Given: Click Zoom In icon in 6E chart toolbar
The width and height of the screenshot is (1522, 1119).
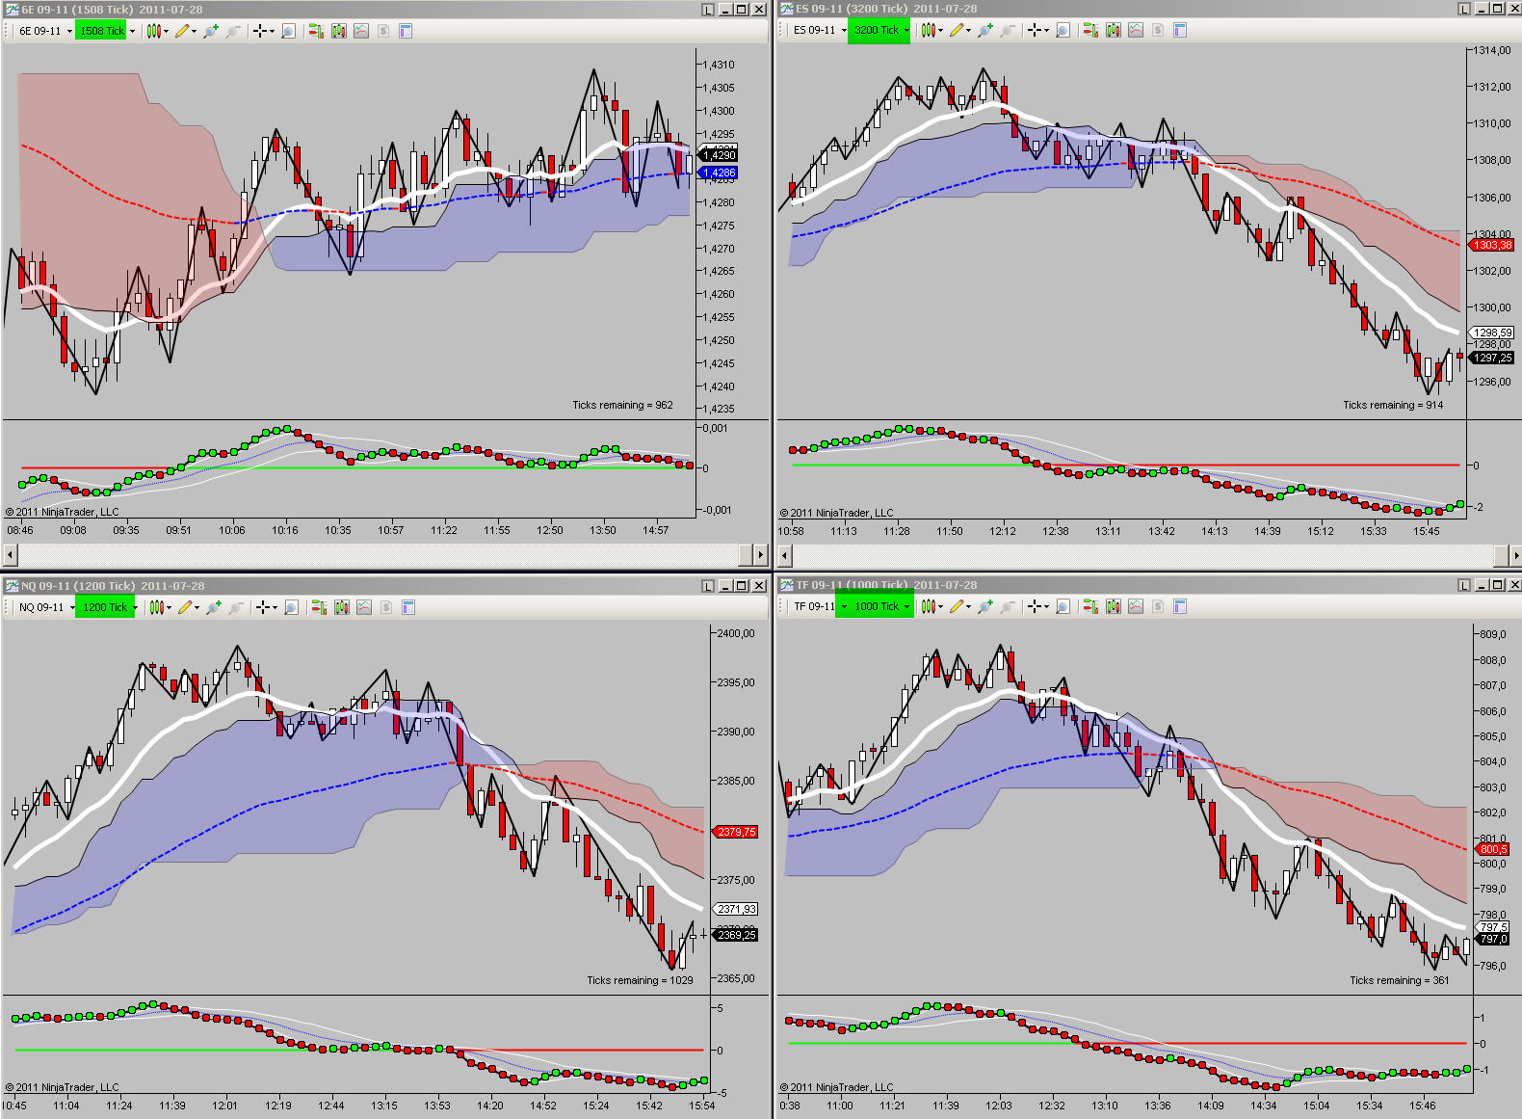Looking at the screenshot, I should (x=211, y=31).
